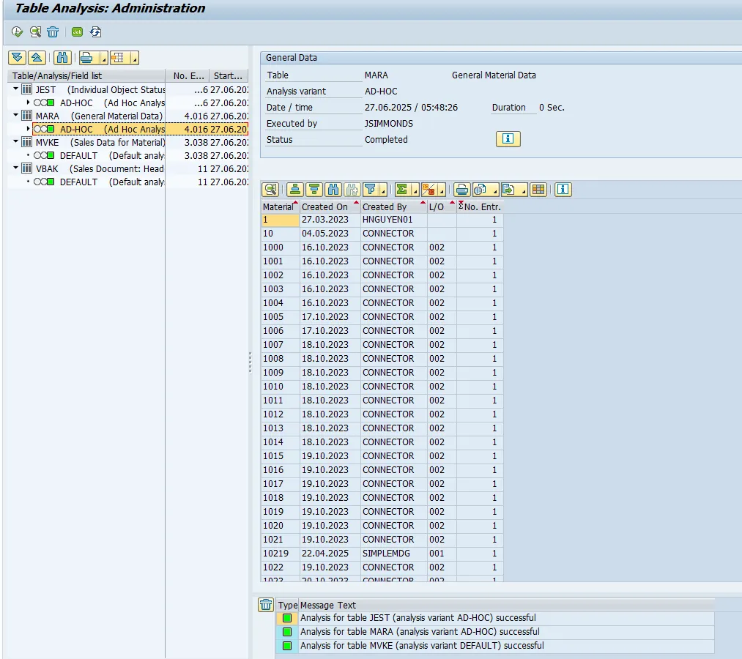
Task: Click the grid Export icon
Action: coord(509,190)
